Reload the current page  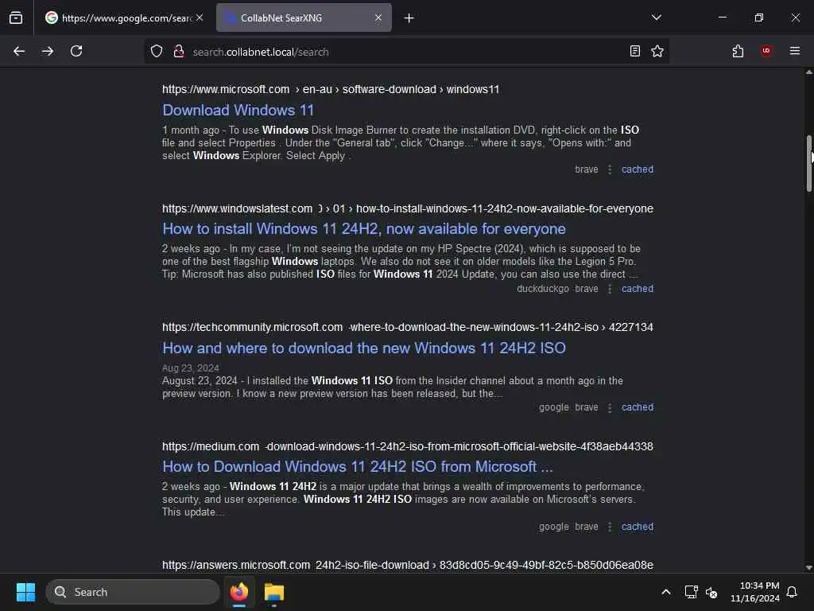click(x=76, y=51)
